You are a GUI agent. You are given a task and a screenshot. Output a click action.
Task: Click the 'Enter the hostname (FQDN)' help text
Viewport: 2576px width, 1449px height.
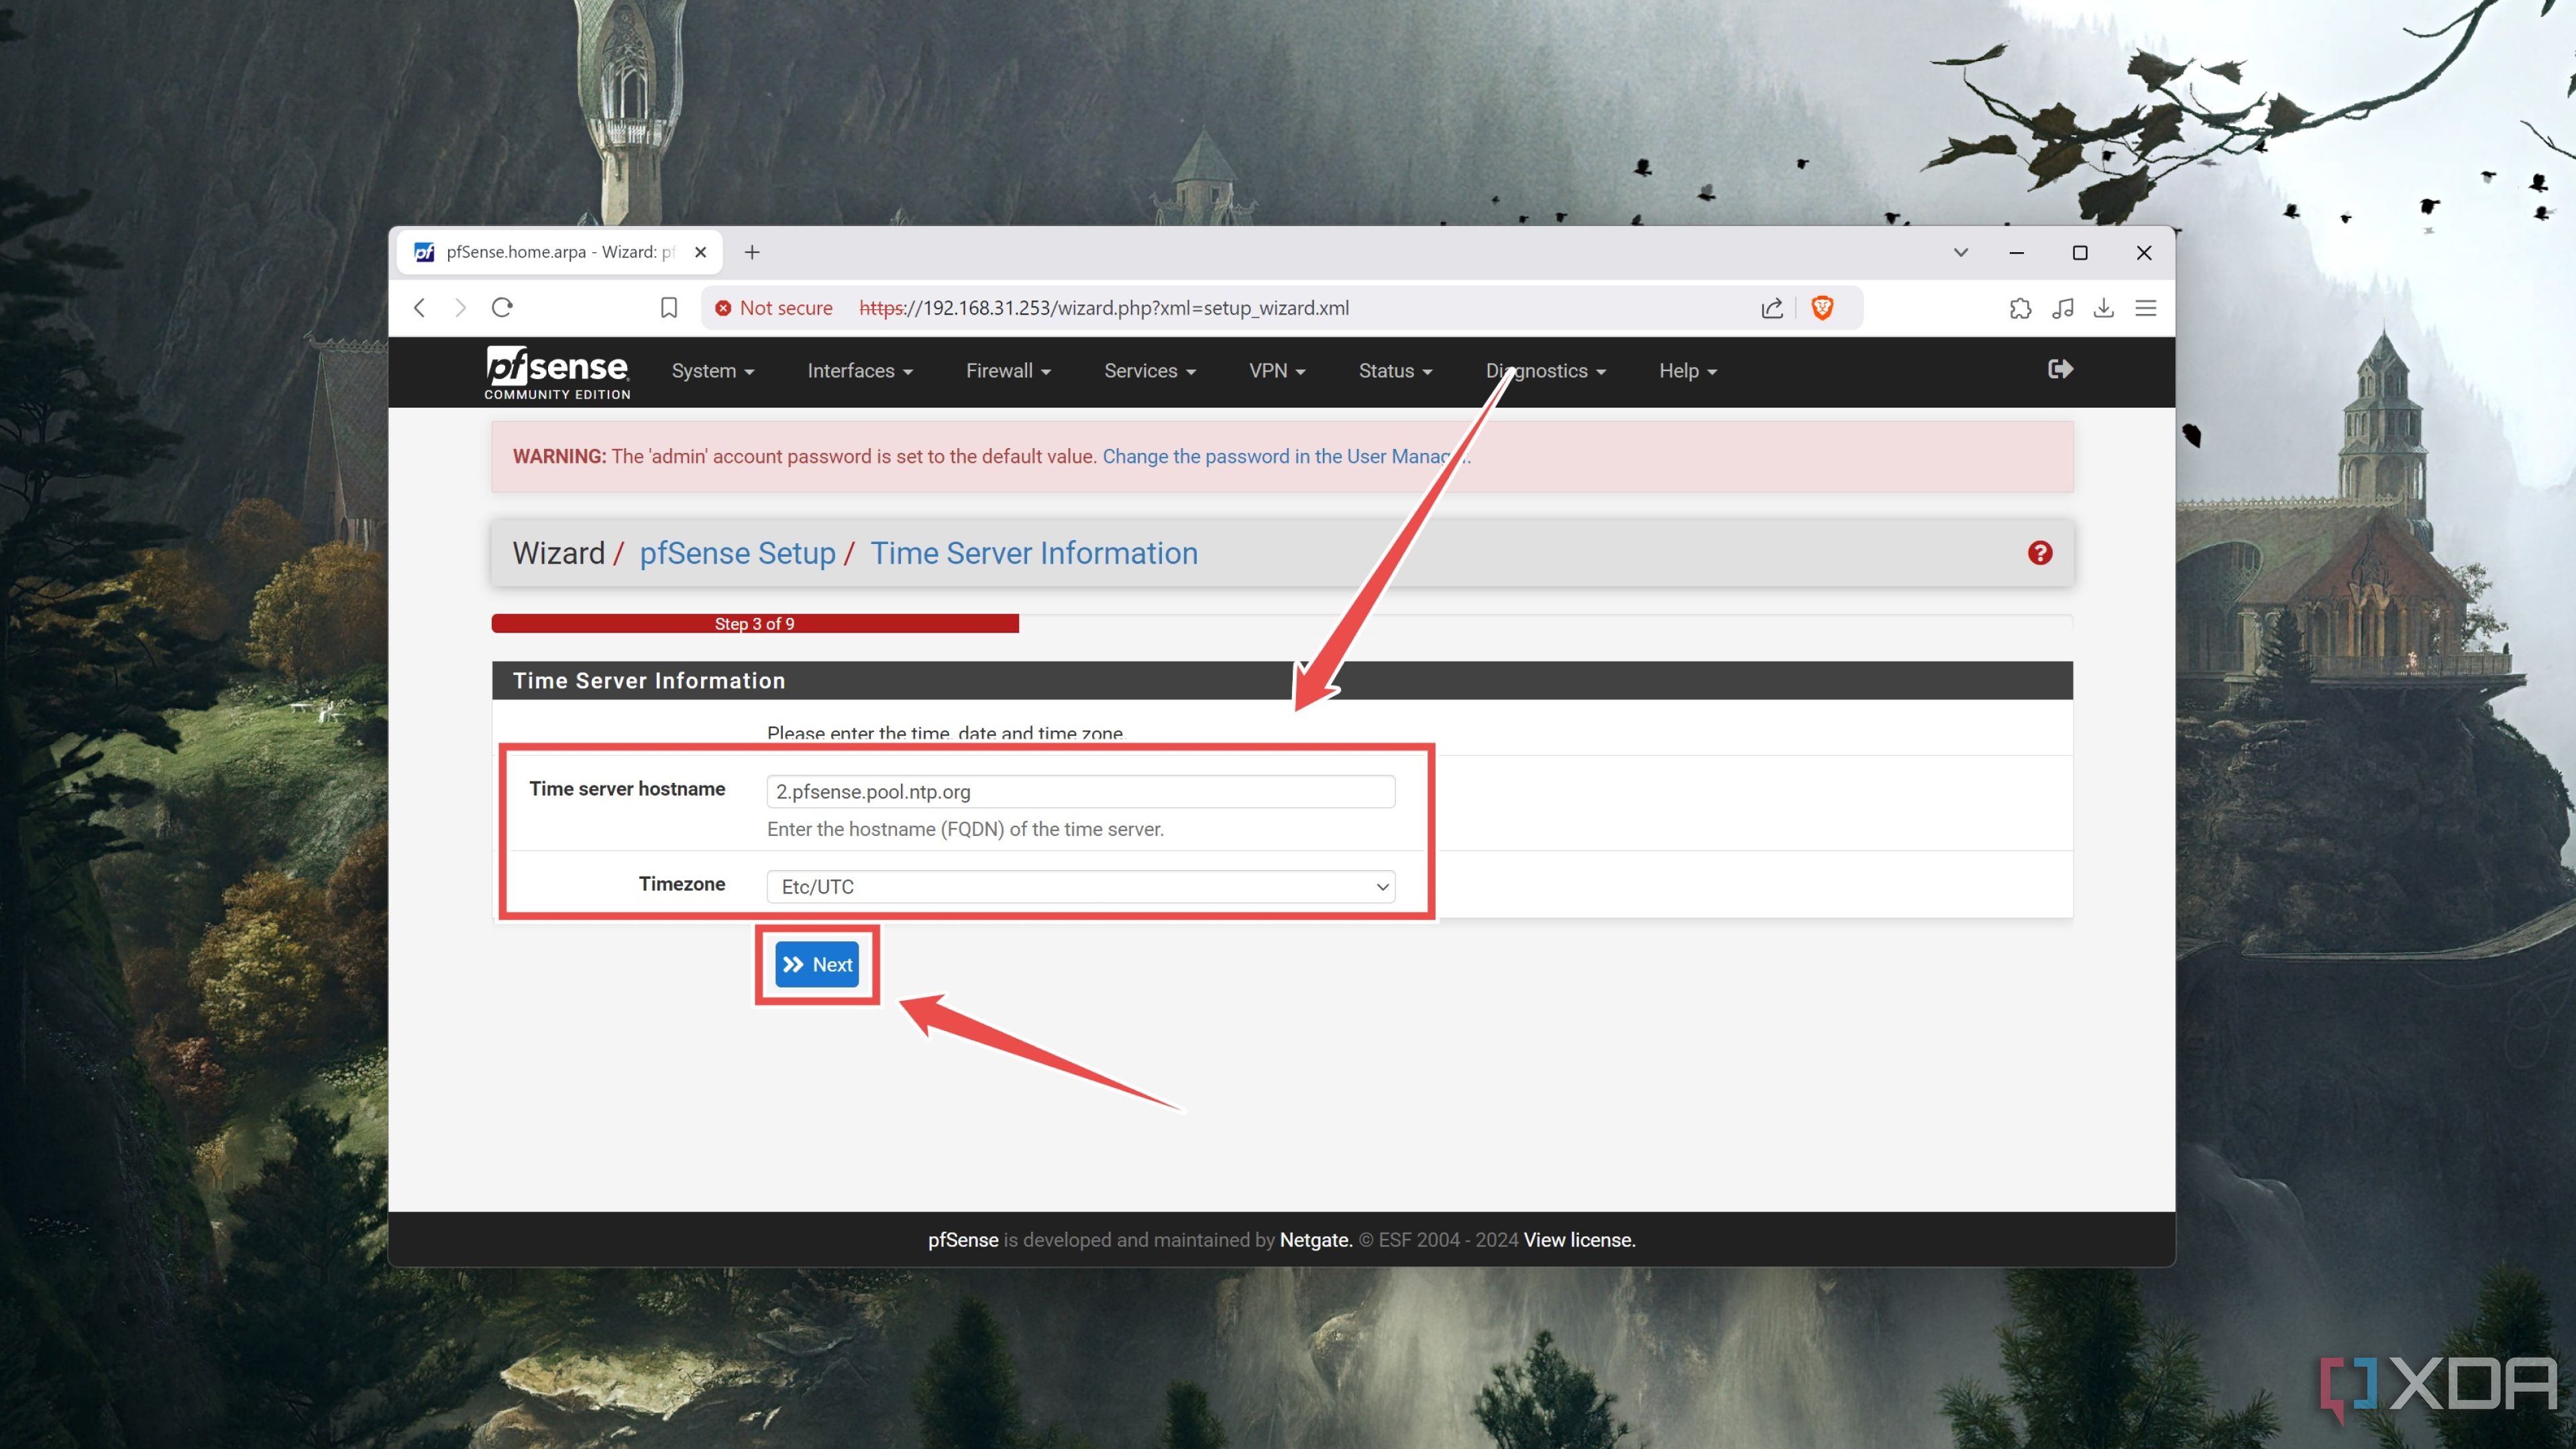[x=965, y=829]
